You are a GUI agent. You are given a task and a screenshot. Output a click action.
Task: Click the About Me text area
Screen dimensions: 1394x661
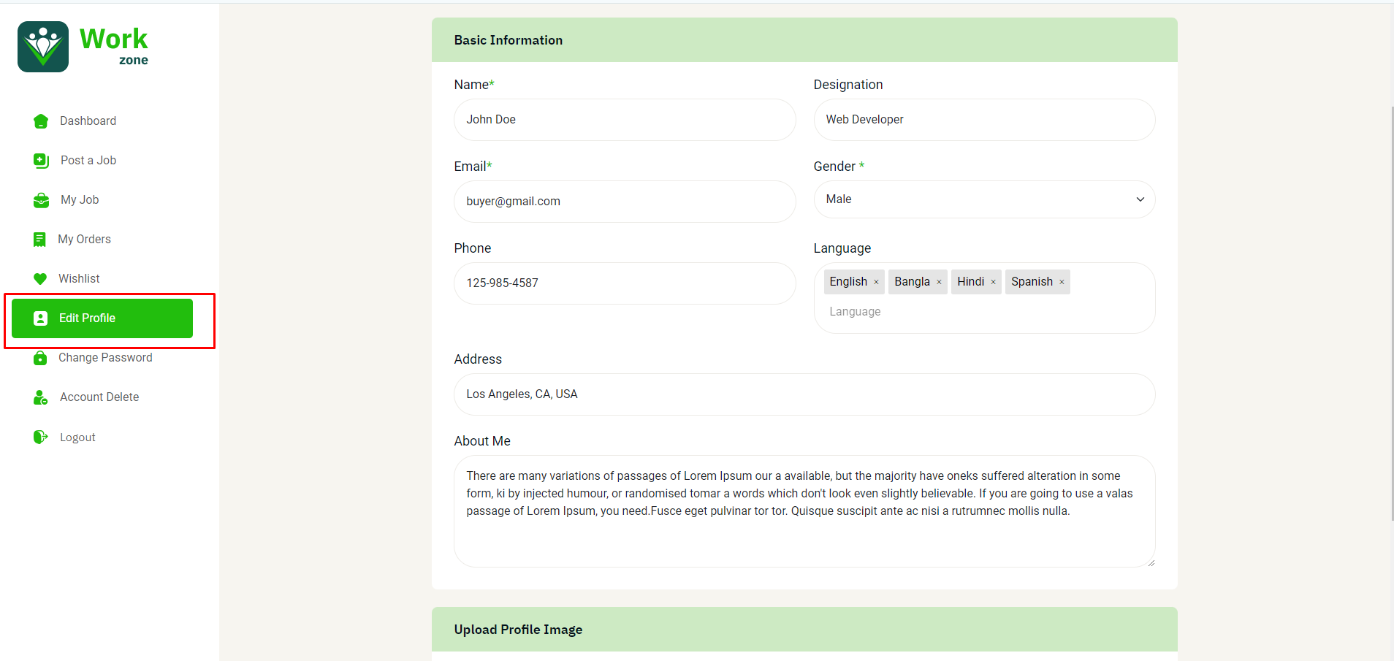tap(804, 511)
